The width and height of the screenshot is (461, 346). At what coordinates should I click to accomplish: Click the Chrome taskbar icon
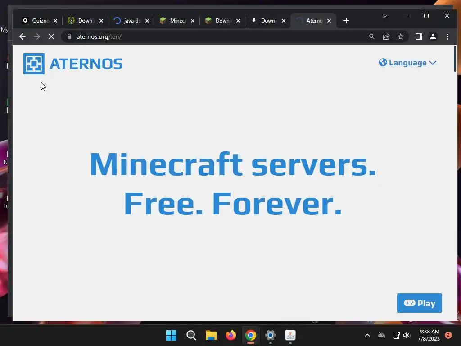tap(250, 335)
